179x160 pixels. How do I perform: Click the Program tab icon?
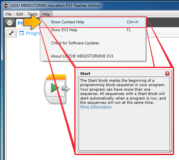22,33
